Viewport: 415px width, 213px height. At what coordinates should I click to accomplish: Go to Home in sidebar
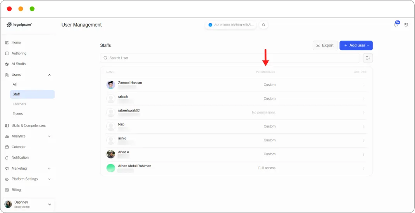click(x=16, y=42)
